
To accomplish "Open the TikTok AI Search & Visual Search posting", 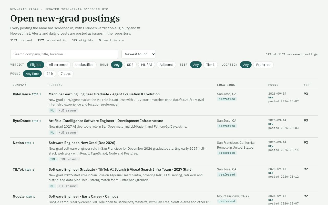I will click(x=120, y=169).
